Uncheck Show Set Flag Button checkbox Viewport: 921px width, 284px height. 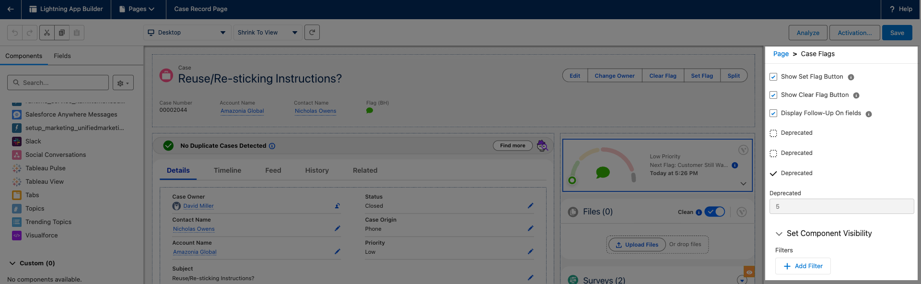click(773, 77)
